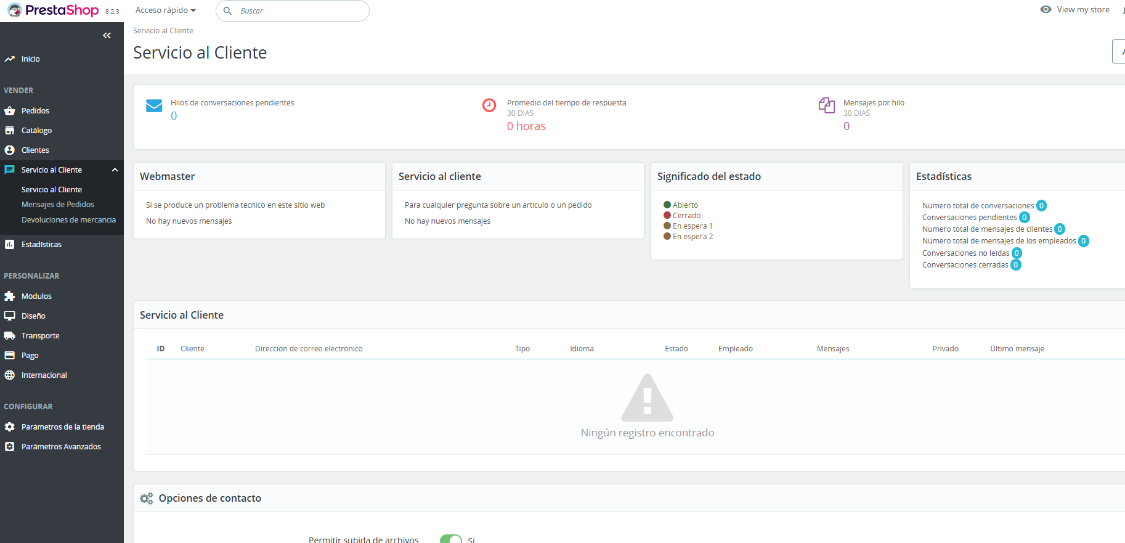Collapse the Servicio al Cliente sidebar menu
This screenshot has height=543, width=1125.
tap(115, 170)
